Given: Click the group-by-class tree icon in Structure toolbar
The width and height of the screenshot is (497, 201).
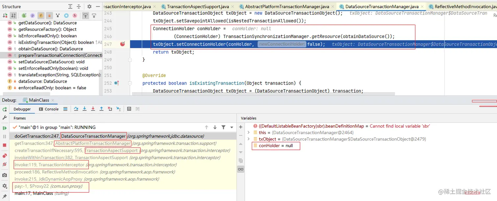Looking at the screenshot, I should 58,15.
